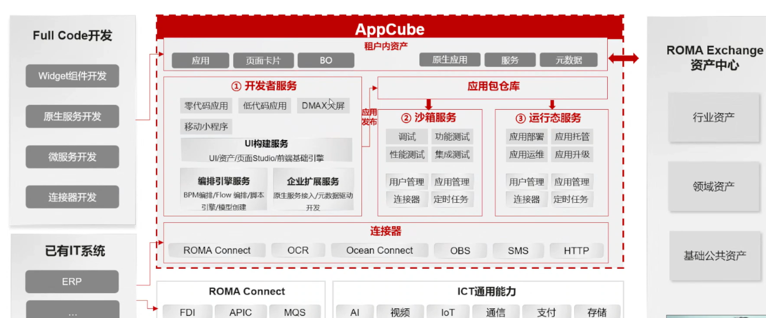Click the 应用部署 box
This screenshot has width=766, height=318.
(x=527, y=137)
